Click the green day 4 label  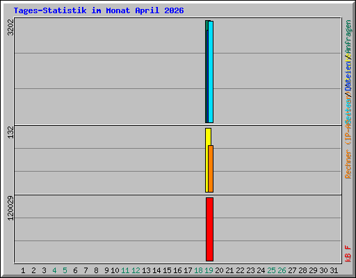click(54, 270)
